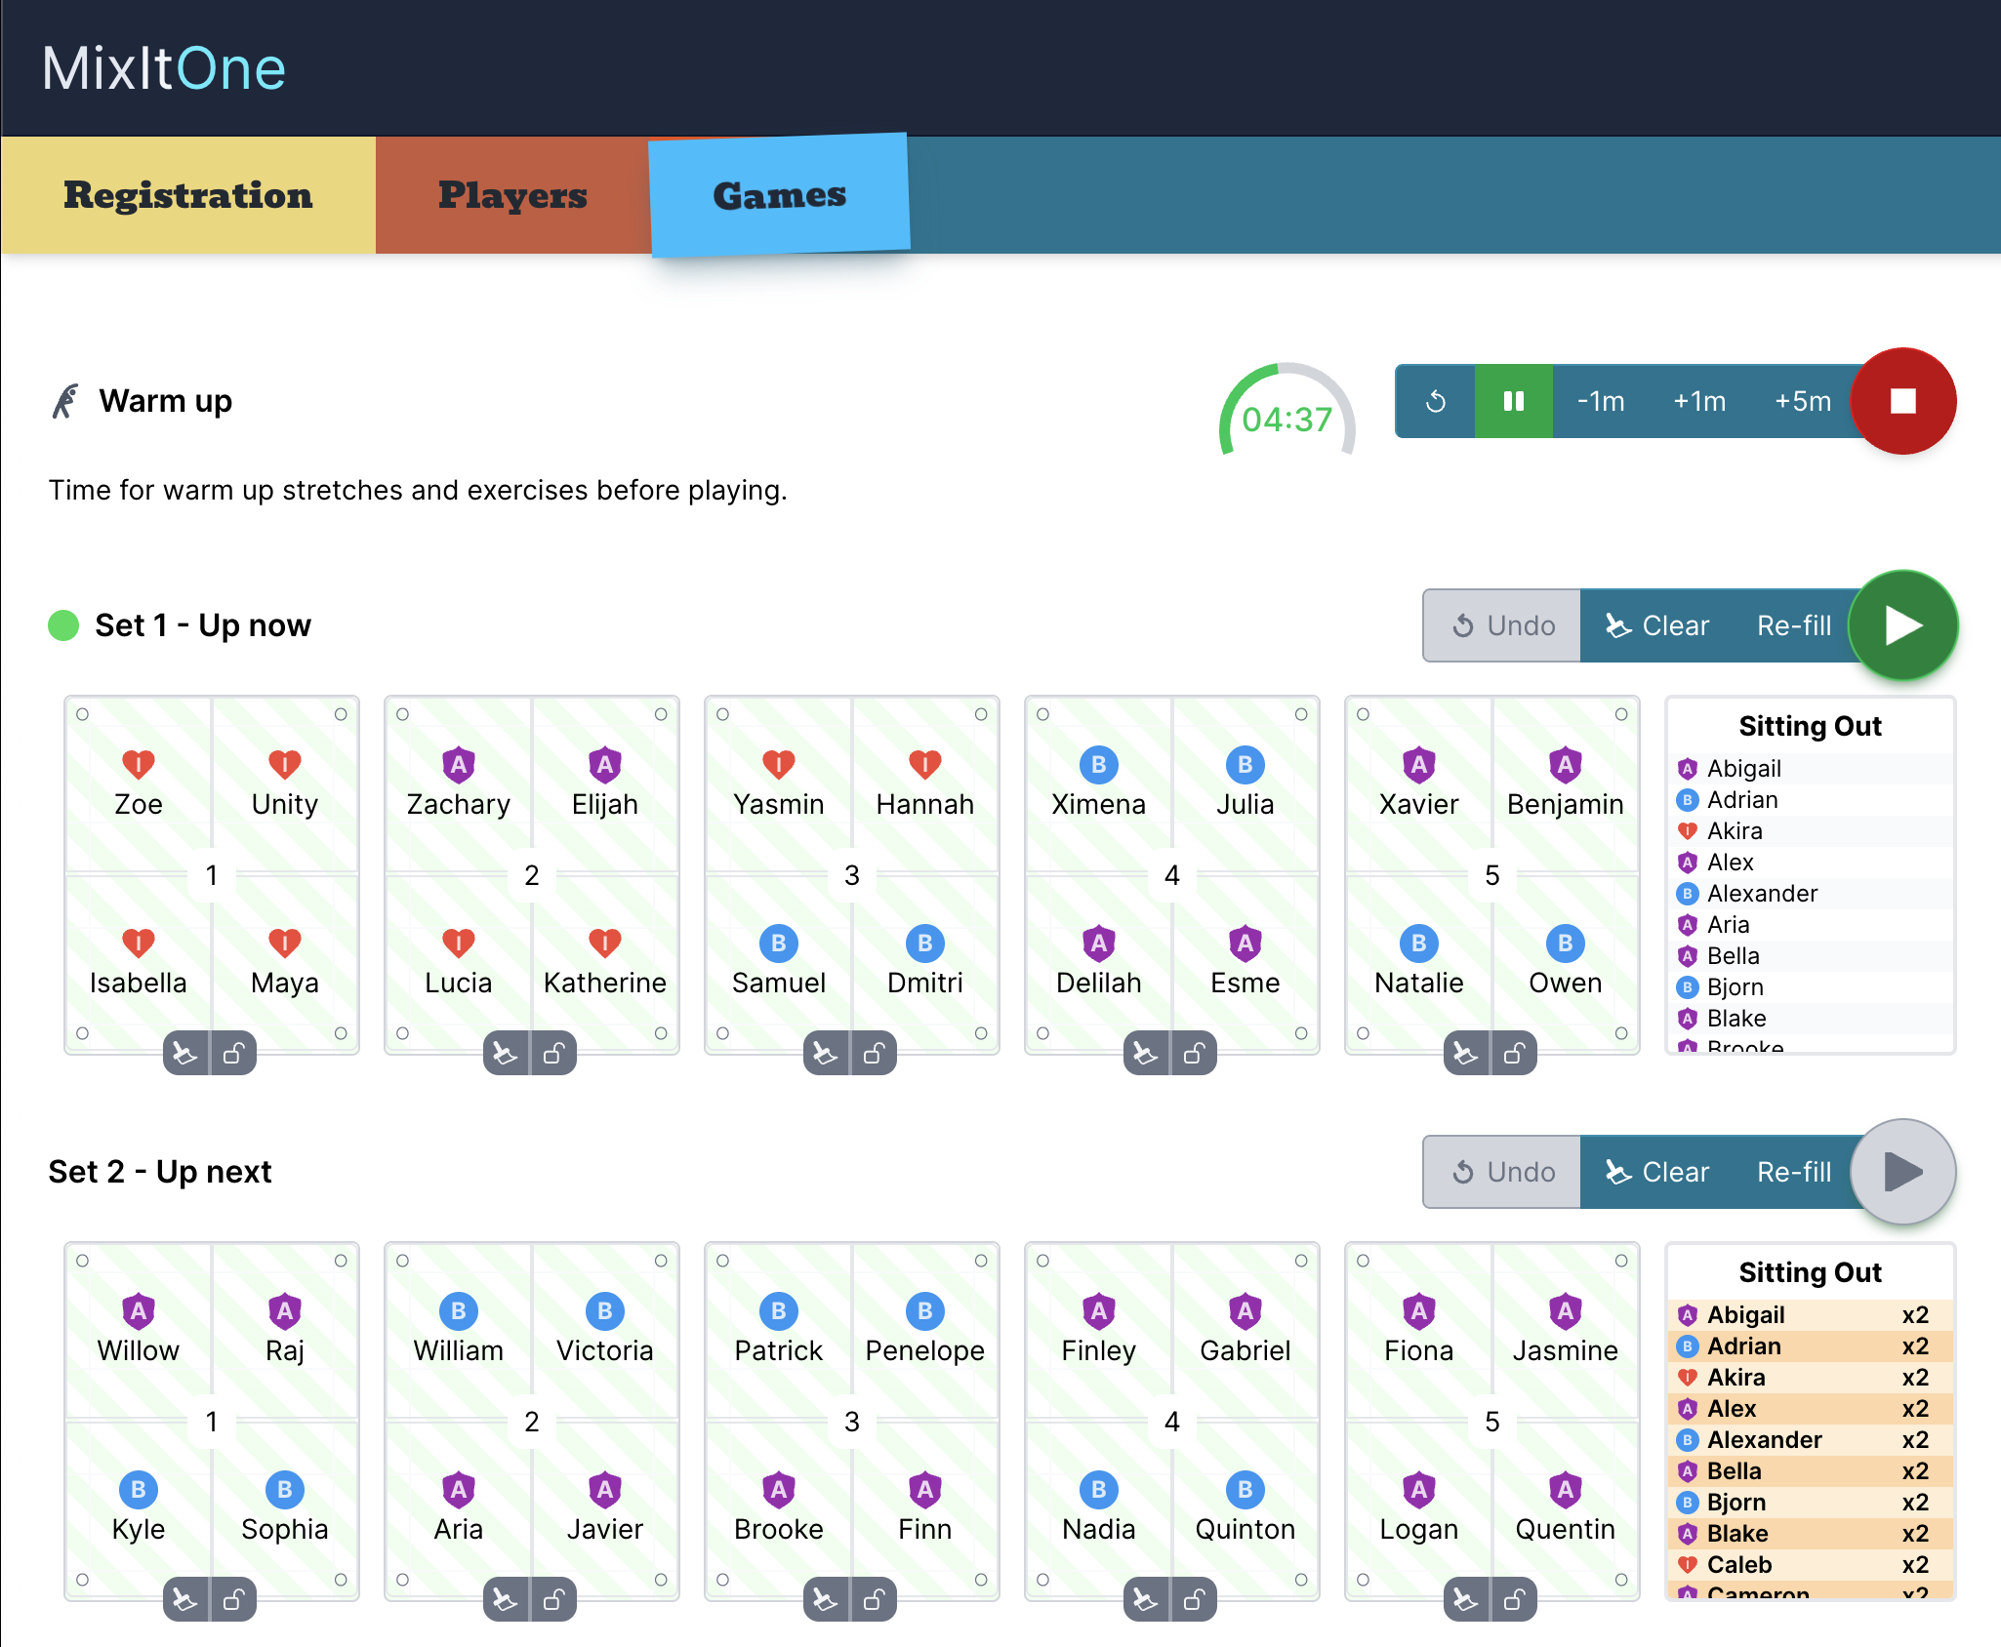Select Alexander in Set 2 Sitting Out list
The width and height of the screenshot is (2001, 1647).
tap(1763, 1440)
